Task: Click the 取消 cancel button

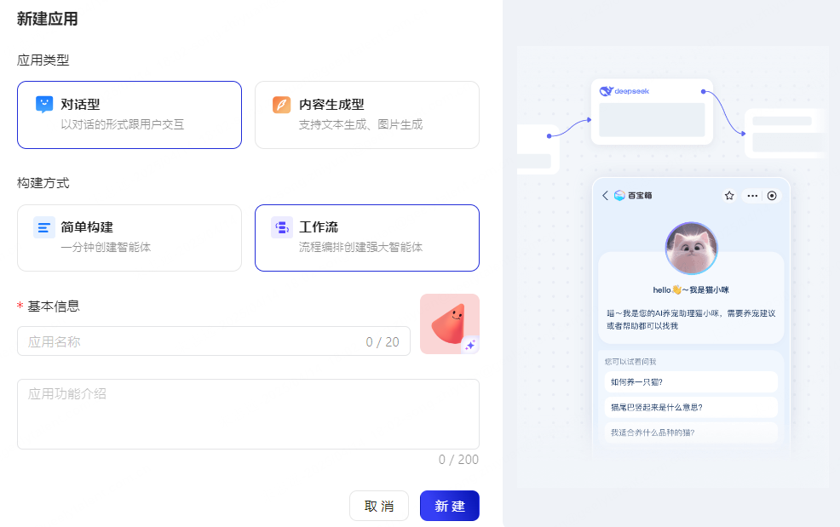Action: [379, 506]
